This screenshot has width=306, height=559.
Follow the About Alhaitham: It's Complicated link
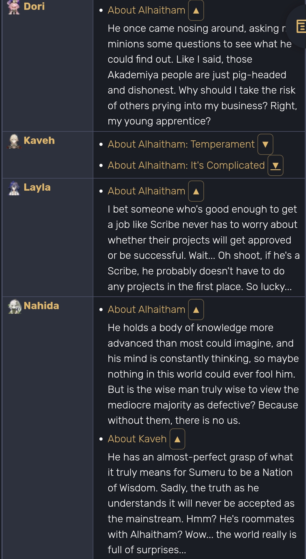click(x=186, y=165)
